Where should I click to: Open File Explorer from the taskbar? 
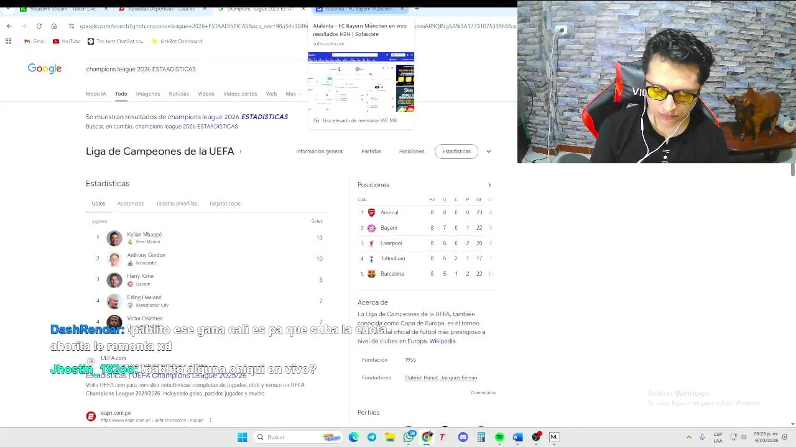(390, 437)
